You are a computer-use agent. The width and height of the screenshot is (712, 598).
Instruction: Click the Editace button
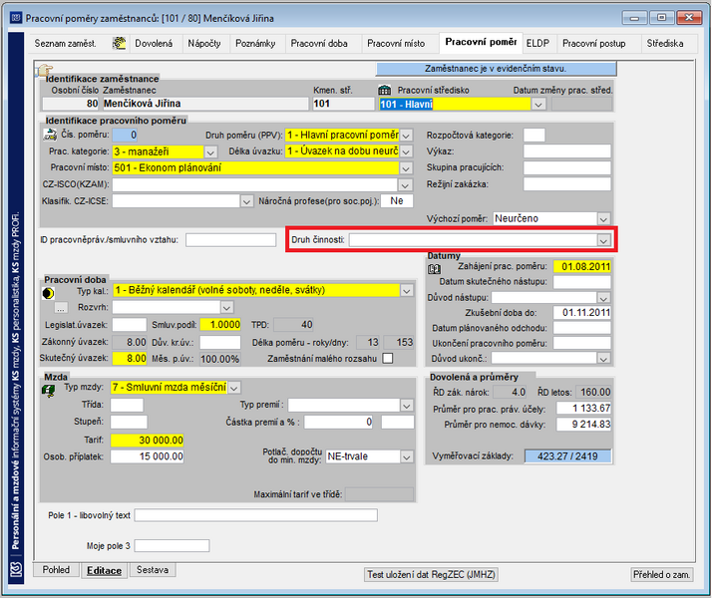pos(105,571)
